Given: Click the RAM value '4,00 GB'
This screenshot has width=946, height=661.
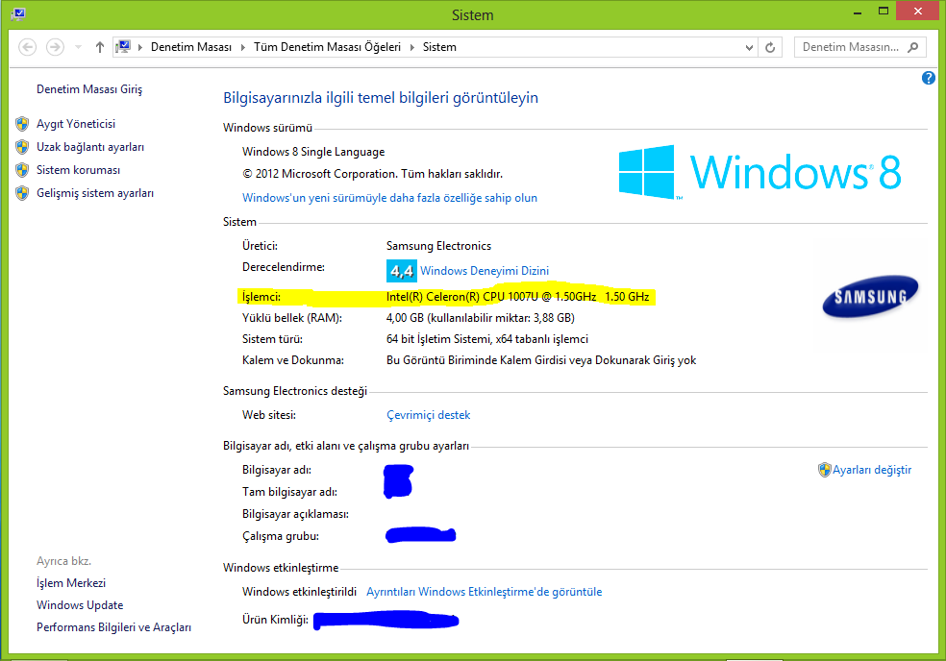Looking at the screenshot, I should pos(406,318).
